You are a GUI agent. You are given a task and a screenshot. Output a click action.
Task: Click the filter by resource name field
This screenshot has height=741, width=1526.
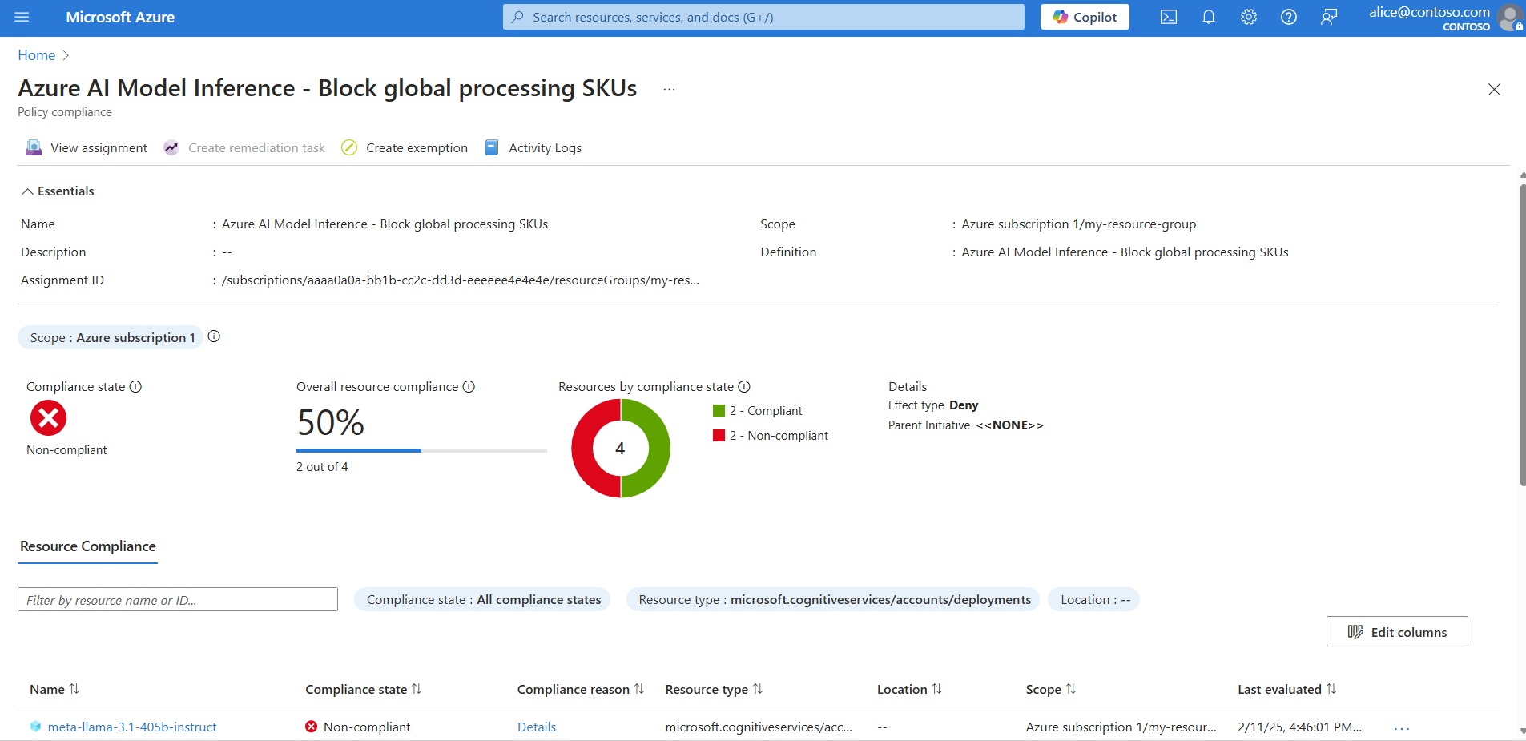(x=178, y=600)
